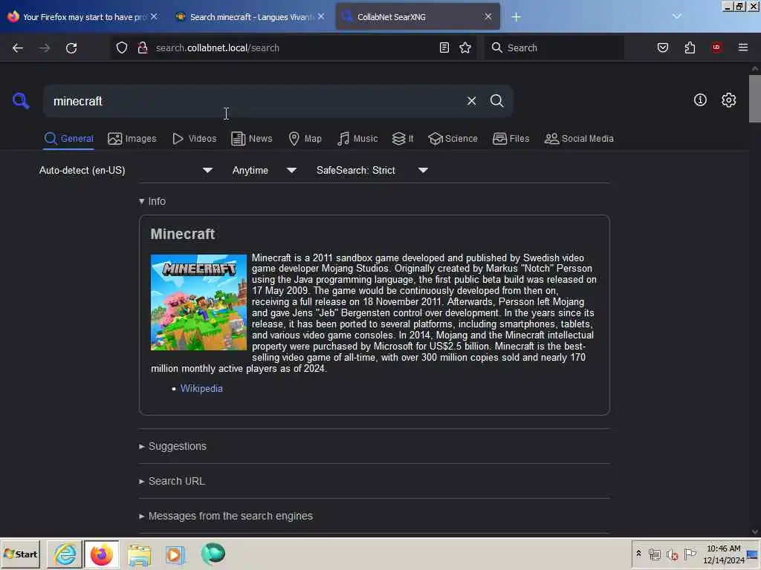Expand the Suggestions section
This screenshot has width=761, height=570.
coord(172,446)
